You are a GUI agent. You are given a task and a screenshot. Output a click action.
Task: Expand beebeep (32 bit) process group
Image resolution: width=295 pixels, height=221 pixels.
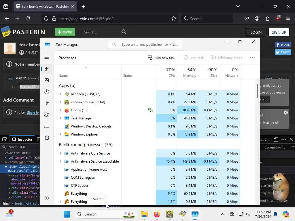coord(60,94)
